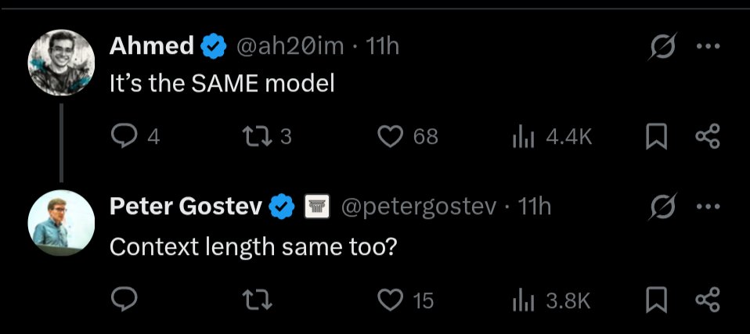Open Peter Gostev's profile picture
Viewport: 750px width, 334px height.
pos(61,223)
